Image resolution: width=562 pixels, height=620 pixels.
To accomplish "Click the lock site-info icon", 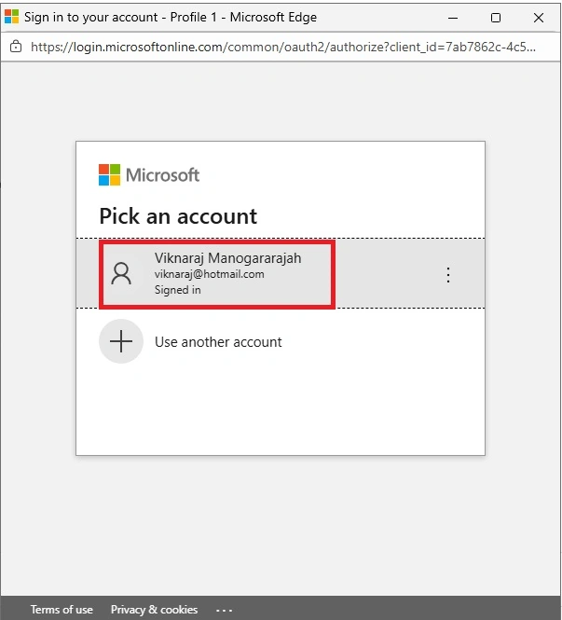I will tap(16, 47).
